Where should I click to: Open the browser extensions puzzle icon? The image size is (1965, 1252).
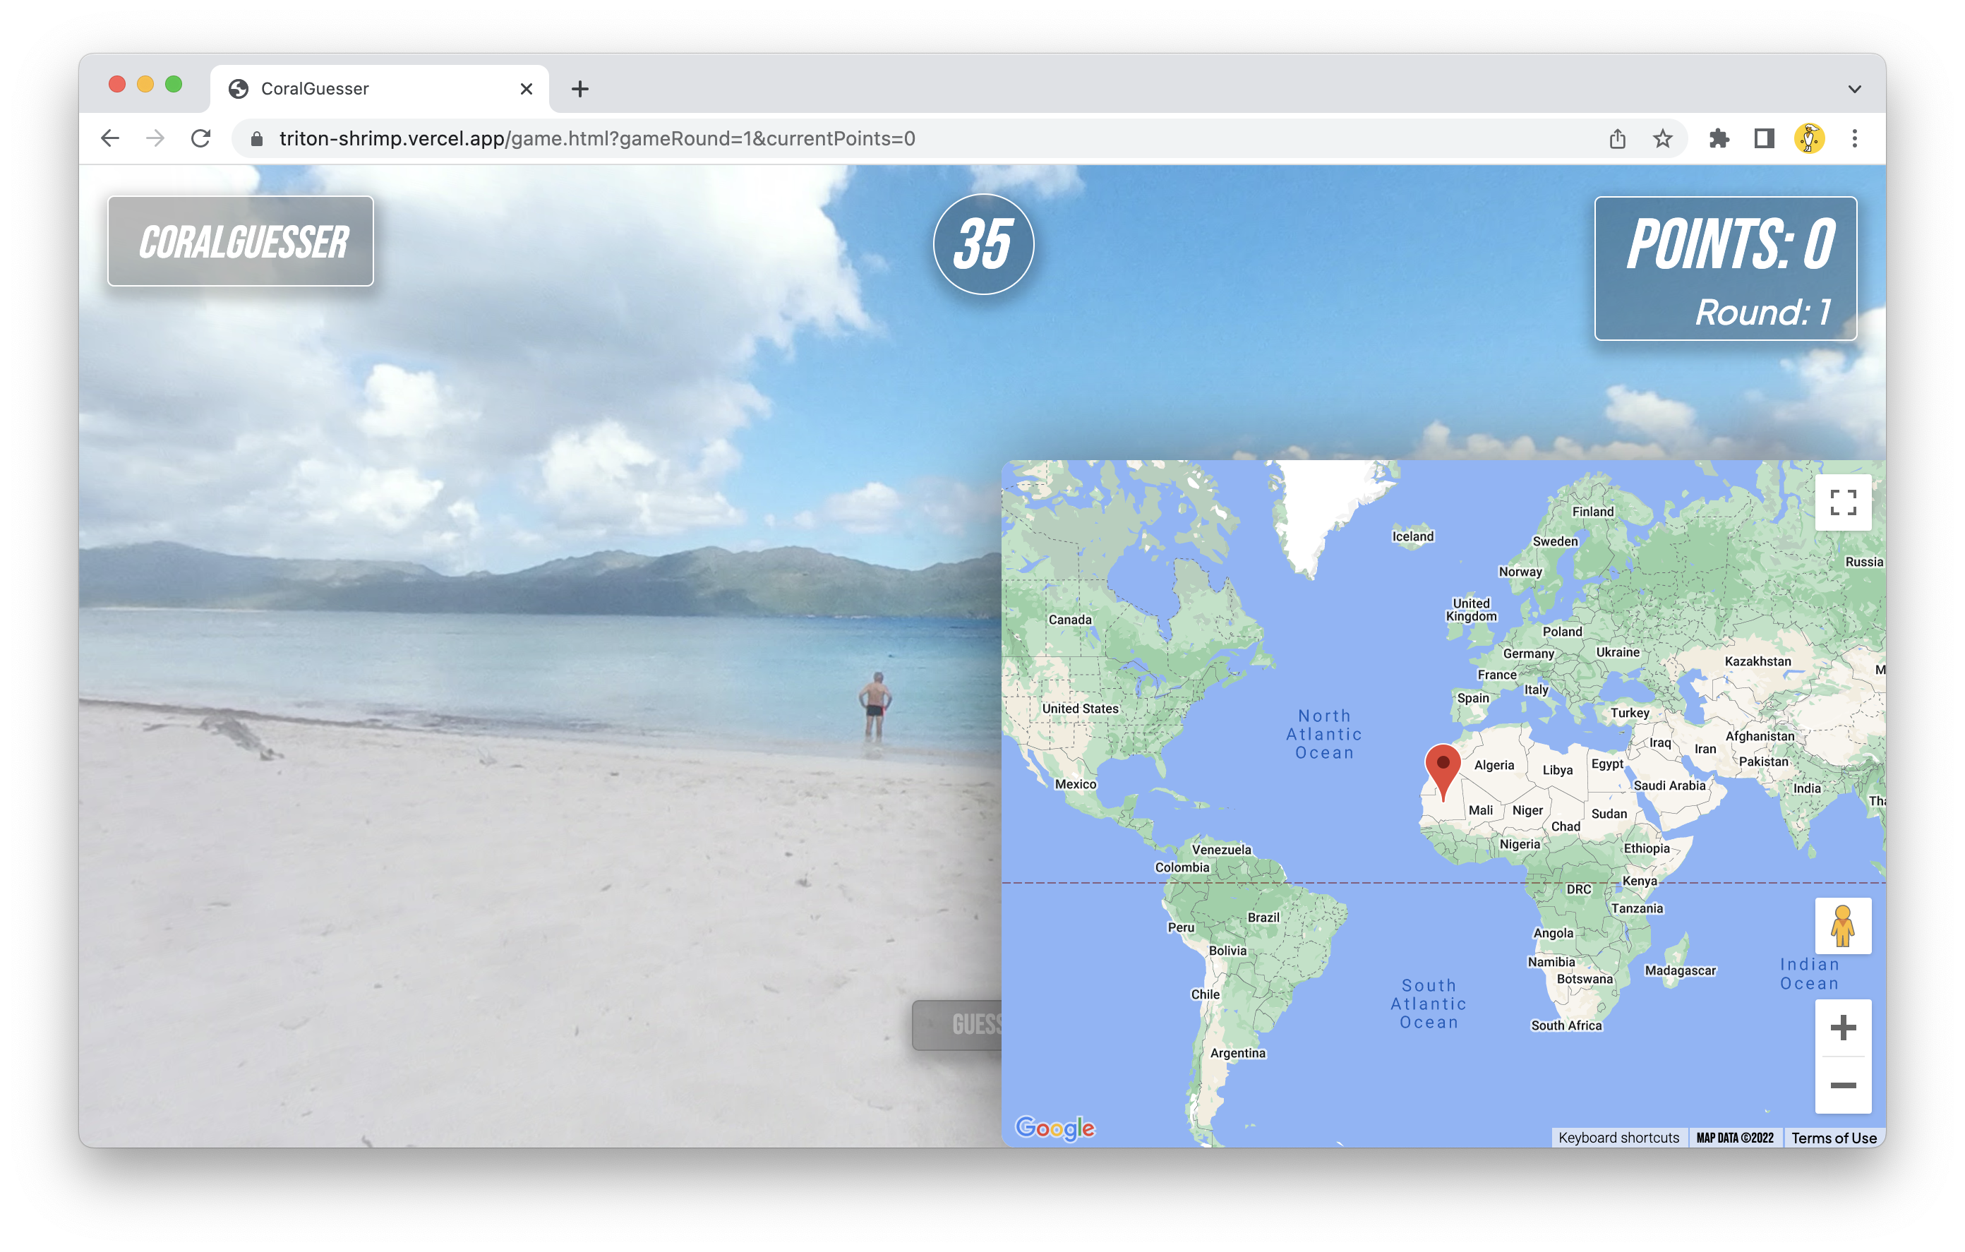[x=1719, y=139]
